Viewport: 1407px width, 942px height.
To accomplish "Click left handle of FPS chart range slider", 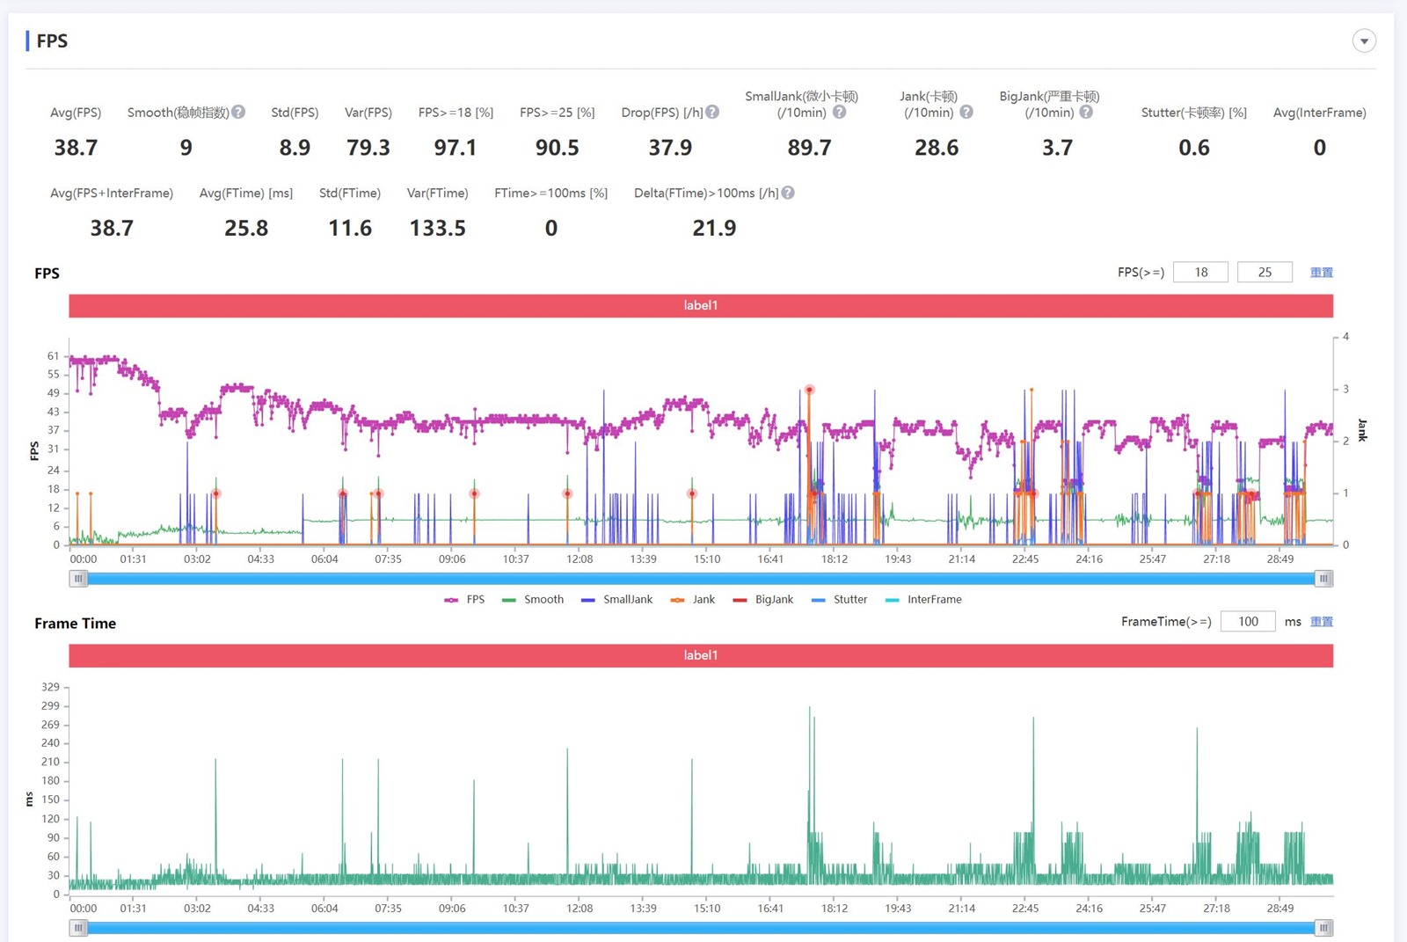I will 79,579.
